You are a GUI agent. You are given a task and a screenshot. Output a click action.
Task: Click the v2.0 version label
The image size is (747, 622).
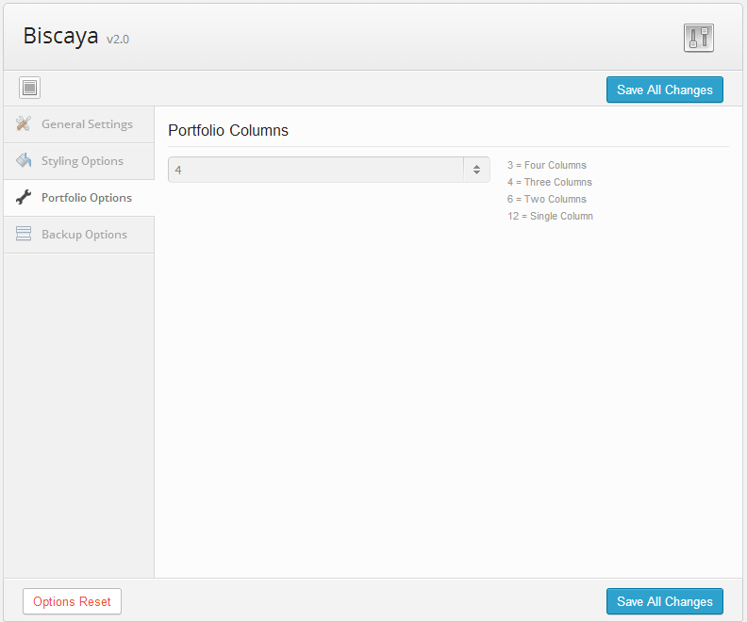(118, 40)
